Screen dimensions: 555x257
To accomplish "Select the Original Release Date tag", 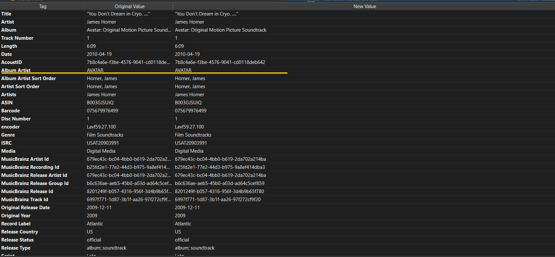I will pos(26,208).
